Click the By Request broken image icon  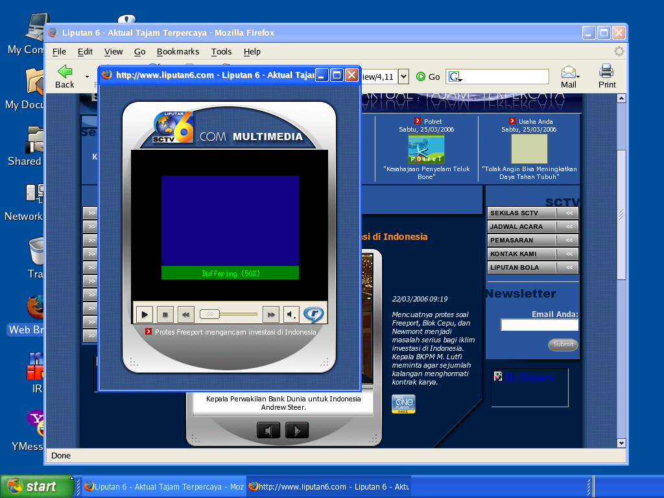[x=498, y=376]
